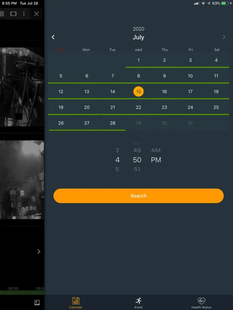This screenshot has width=233, height=310.
Task: Tap the cellular signal bars icon
Action: (x=197, y=3)
